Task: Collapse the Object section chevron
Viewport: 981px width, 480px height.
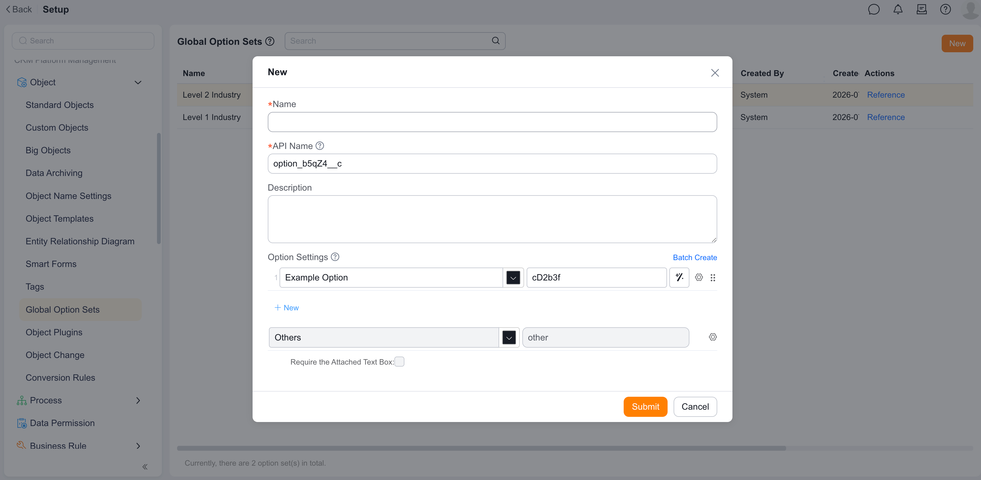Action: pos(138,83)
